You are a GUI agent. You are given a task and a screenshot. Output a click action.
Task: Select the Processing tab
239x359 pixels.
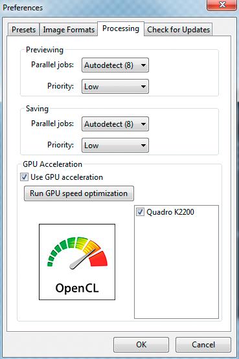coord(120,28)
